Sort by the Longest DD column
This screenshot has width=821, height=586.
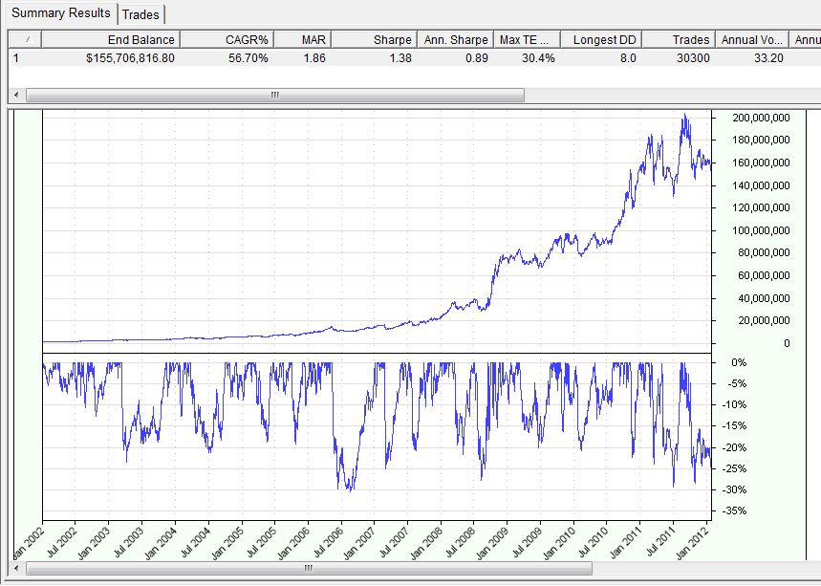[602, 39]
